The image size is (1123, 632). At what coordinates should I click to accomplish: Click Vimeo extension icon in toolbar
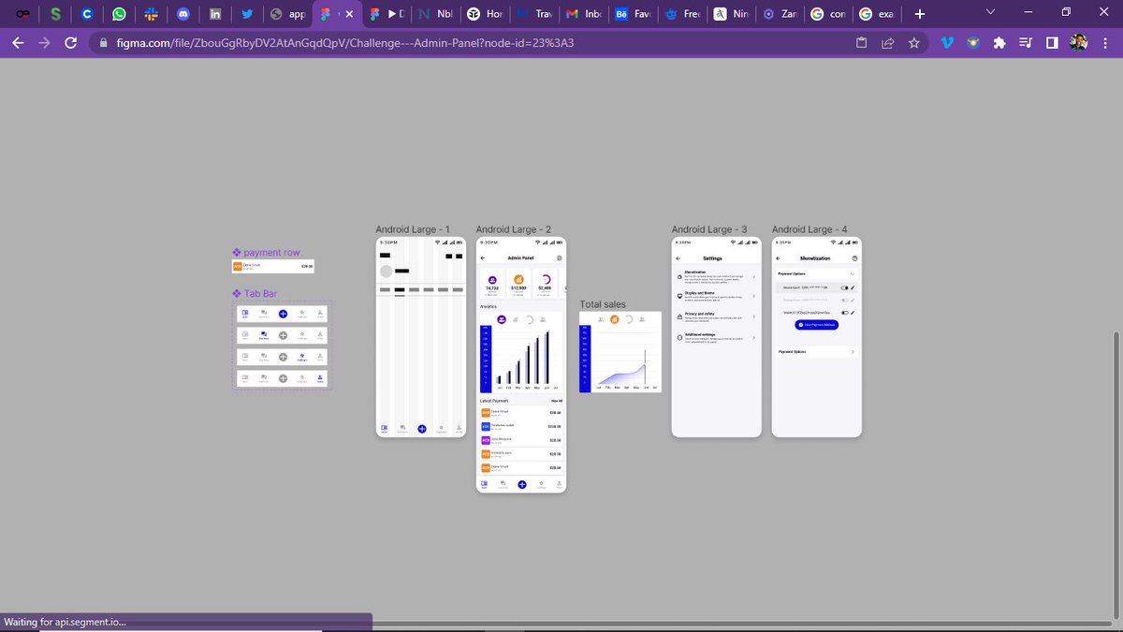point(948,42)
